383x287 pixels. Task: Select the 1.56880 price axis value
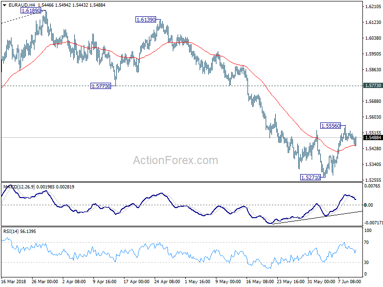(x=373, y=101)
